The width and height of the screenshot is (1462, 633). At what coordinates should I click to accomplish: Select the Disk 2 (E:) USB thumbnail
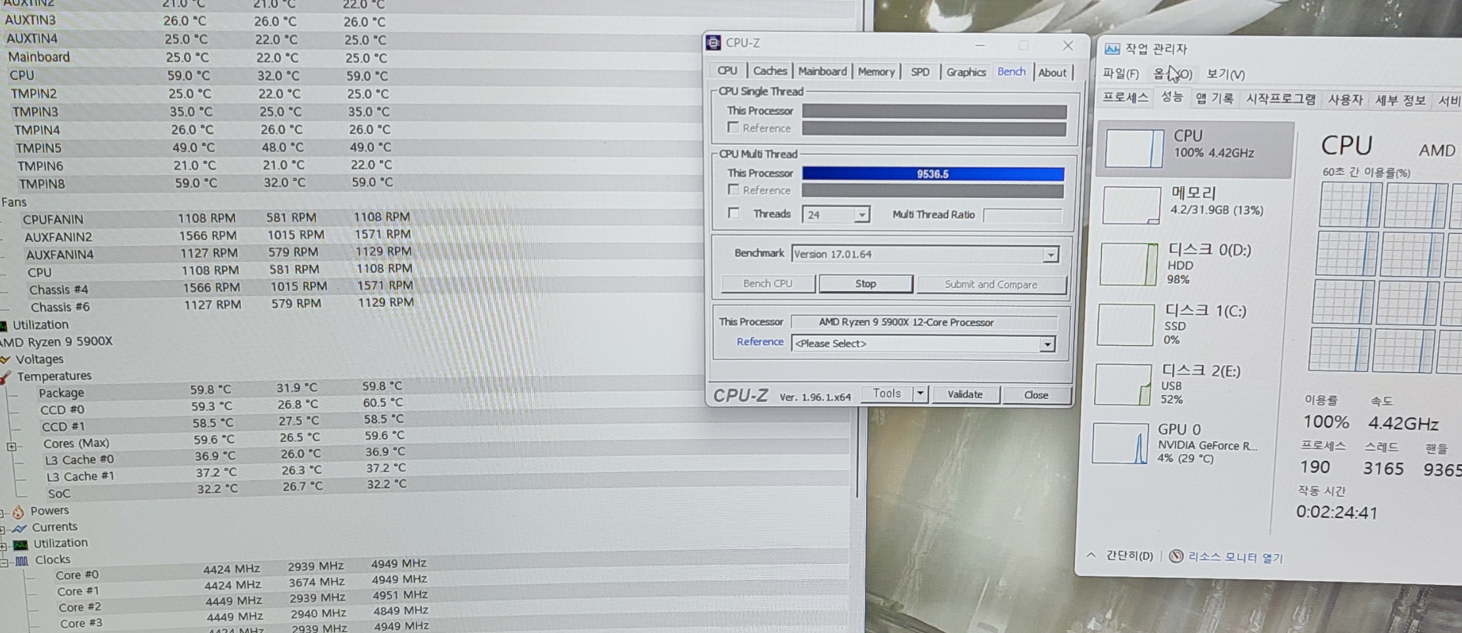[1123, 385]
